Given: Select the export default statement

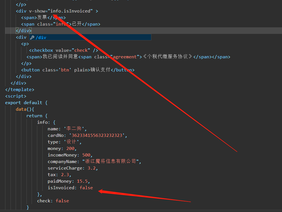Looking at the screenshot, I should 26,102.
